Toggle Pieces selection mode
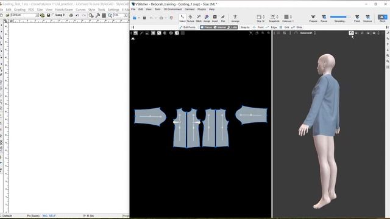 pos(207,27)
